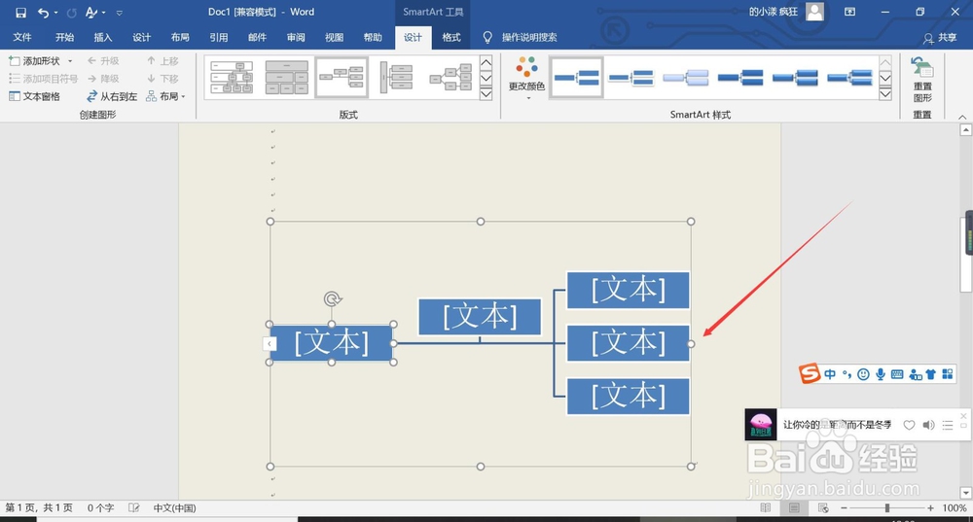
Task: Toggle 从右到左 direction
Action: 112,96
